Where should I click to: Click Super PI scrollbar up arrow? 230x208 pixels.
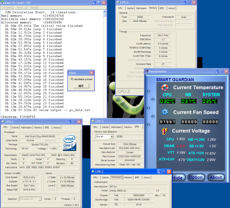(105, 11)
